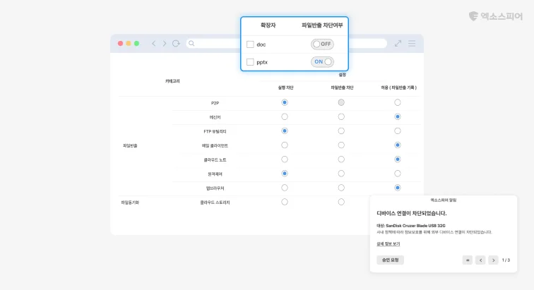534x290 pixels.
Task: Click the P2P row label
Action: click(x=215, y=103)
